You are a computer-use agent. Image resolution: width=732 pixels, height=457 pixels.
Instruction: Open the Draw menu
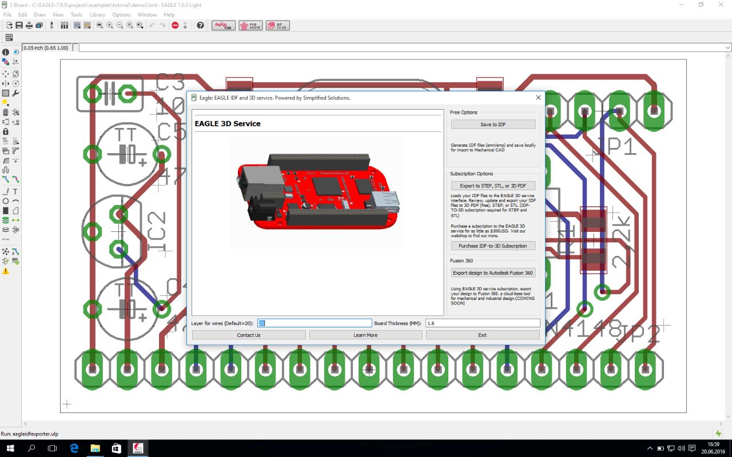click(39, 14)
